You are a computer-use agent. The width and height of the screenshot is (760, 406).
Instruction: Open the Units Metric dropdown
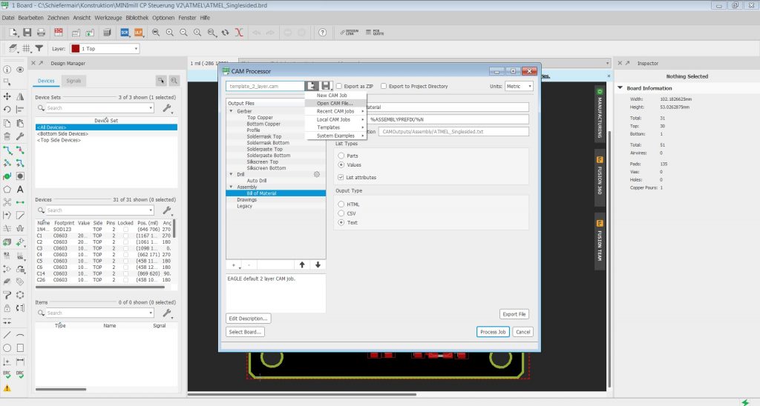(518, 87)
